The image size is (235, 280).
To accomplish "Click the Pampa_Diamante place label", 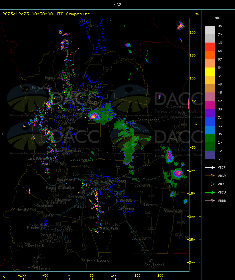I will [x=60, y=188].
